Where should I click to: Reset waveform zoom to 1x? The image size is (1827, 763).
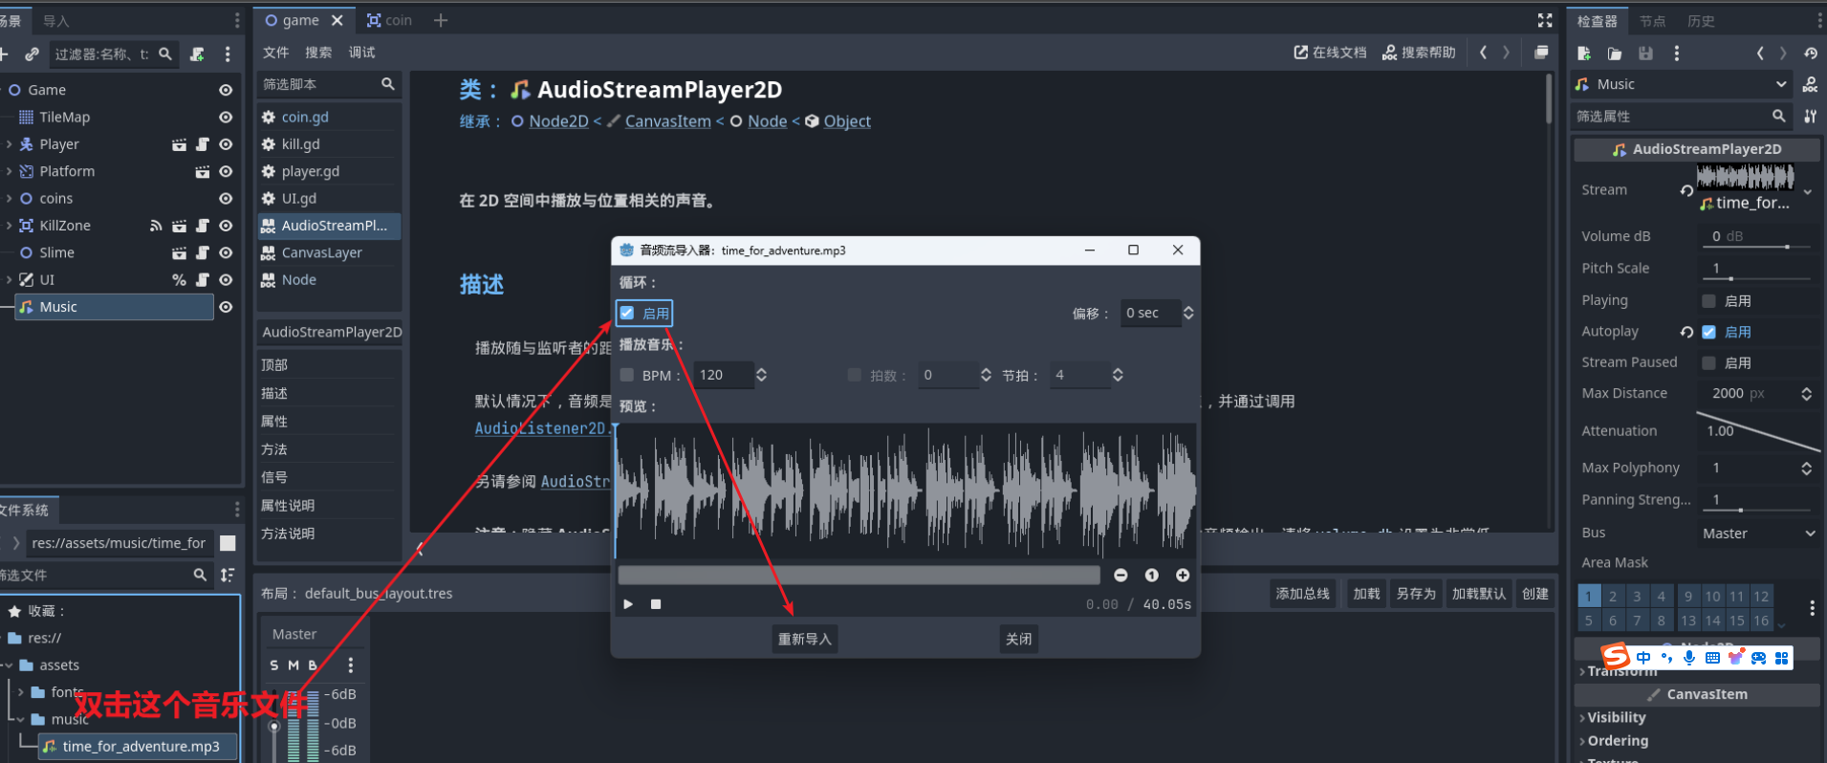point(1151,575)
